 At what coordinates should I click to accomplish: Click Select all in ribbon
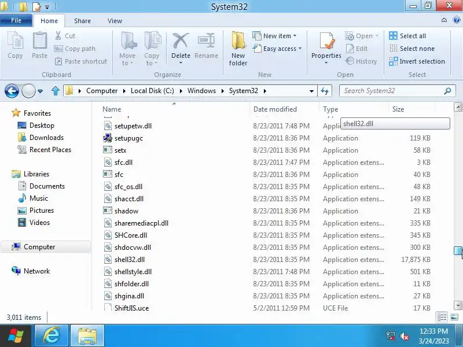coord(407,36)
